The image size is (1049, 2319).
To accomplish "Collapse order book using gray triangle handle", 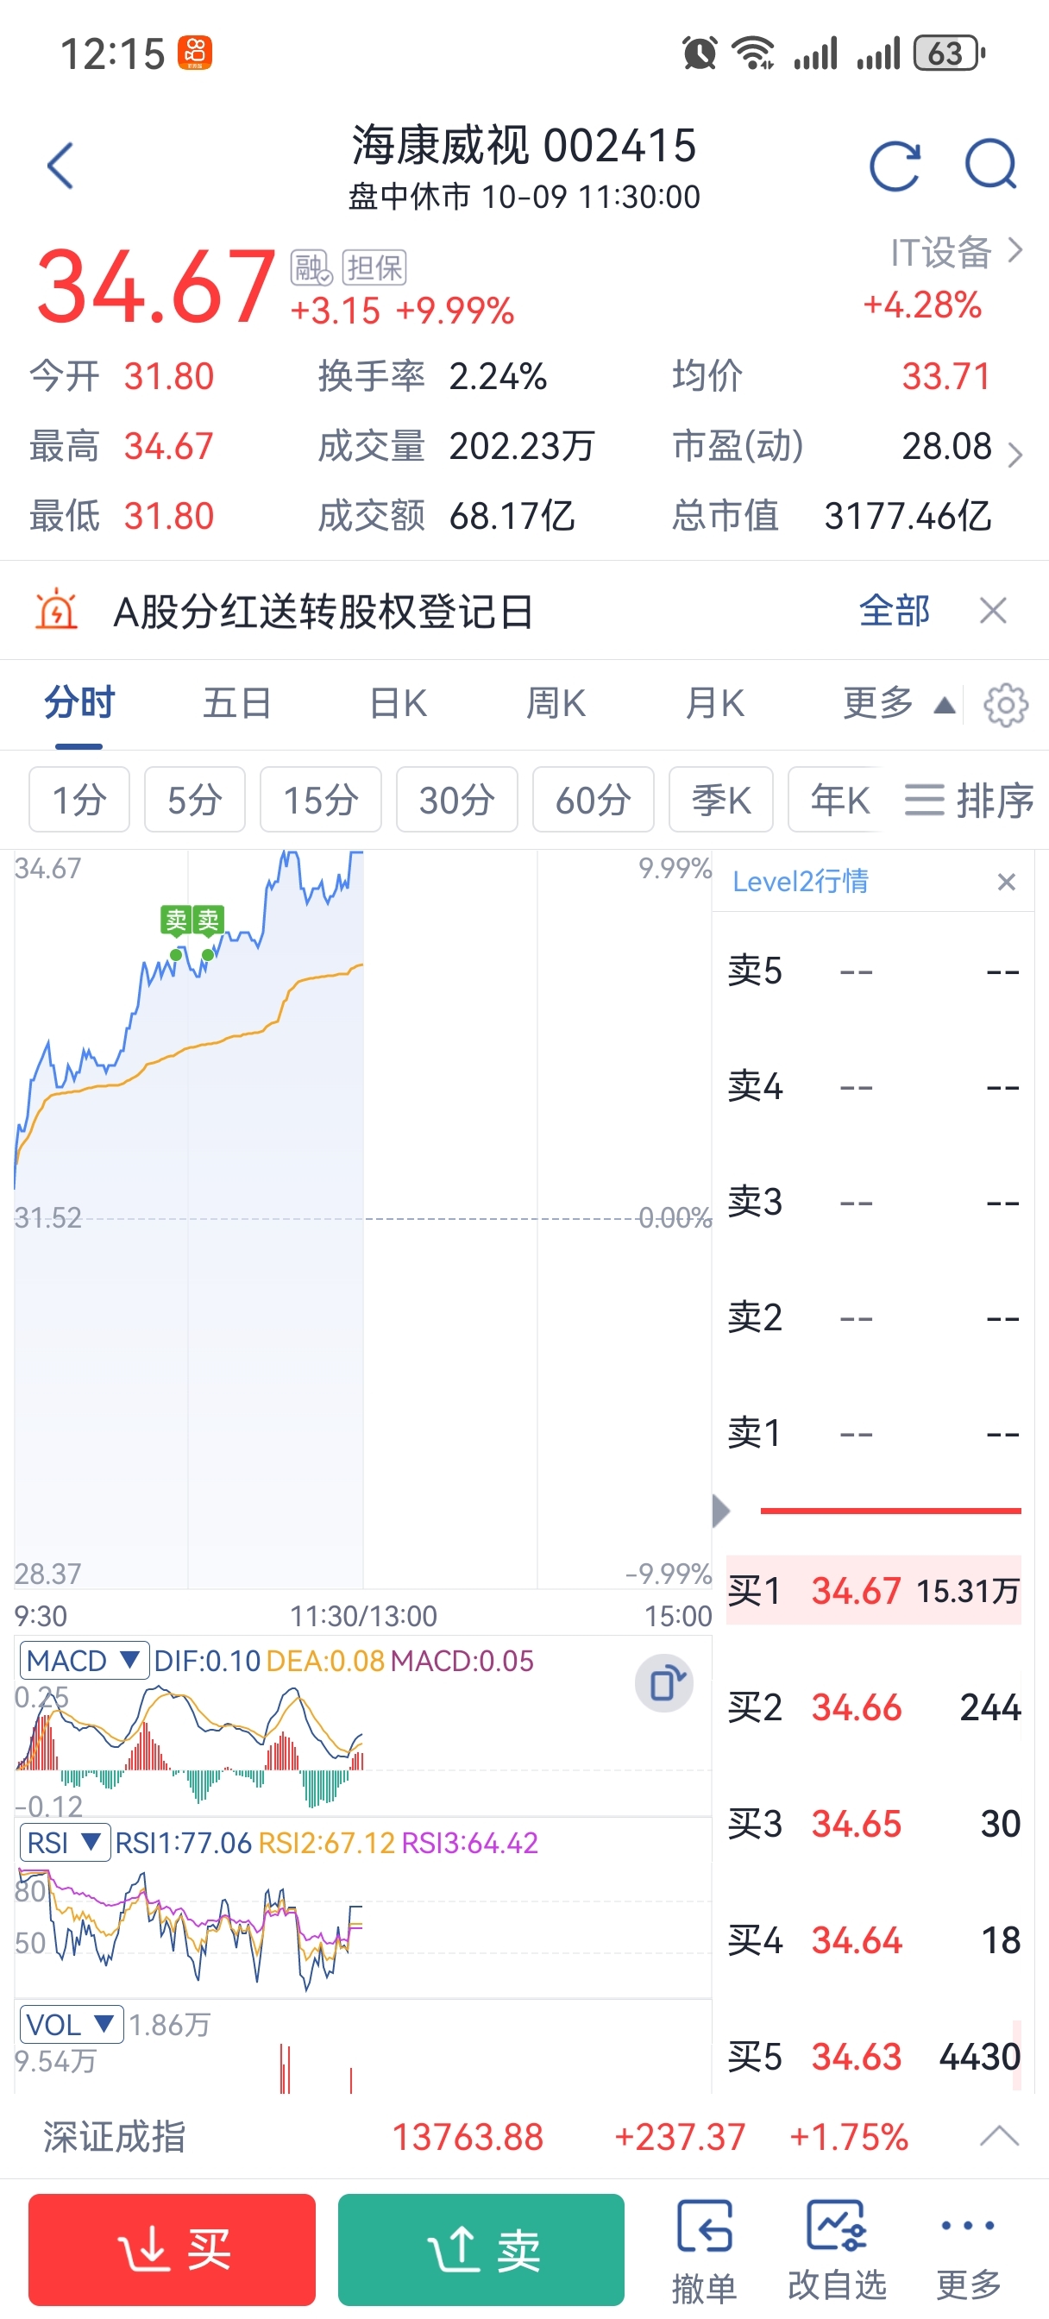I will tap(720, 1511).
